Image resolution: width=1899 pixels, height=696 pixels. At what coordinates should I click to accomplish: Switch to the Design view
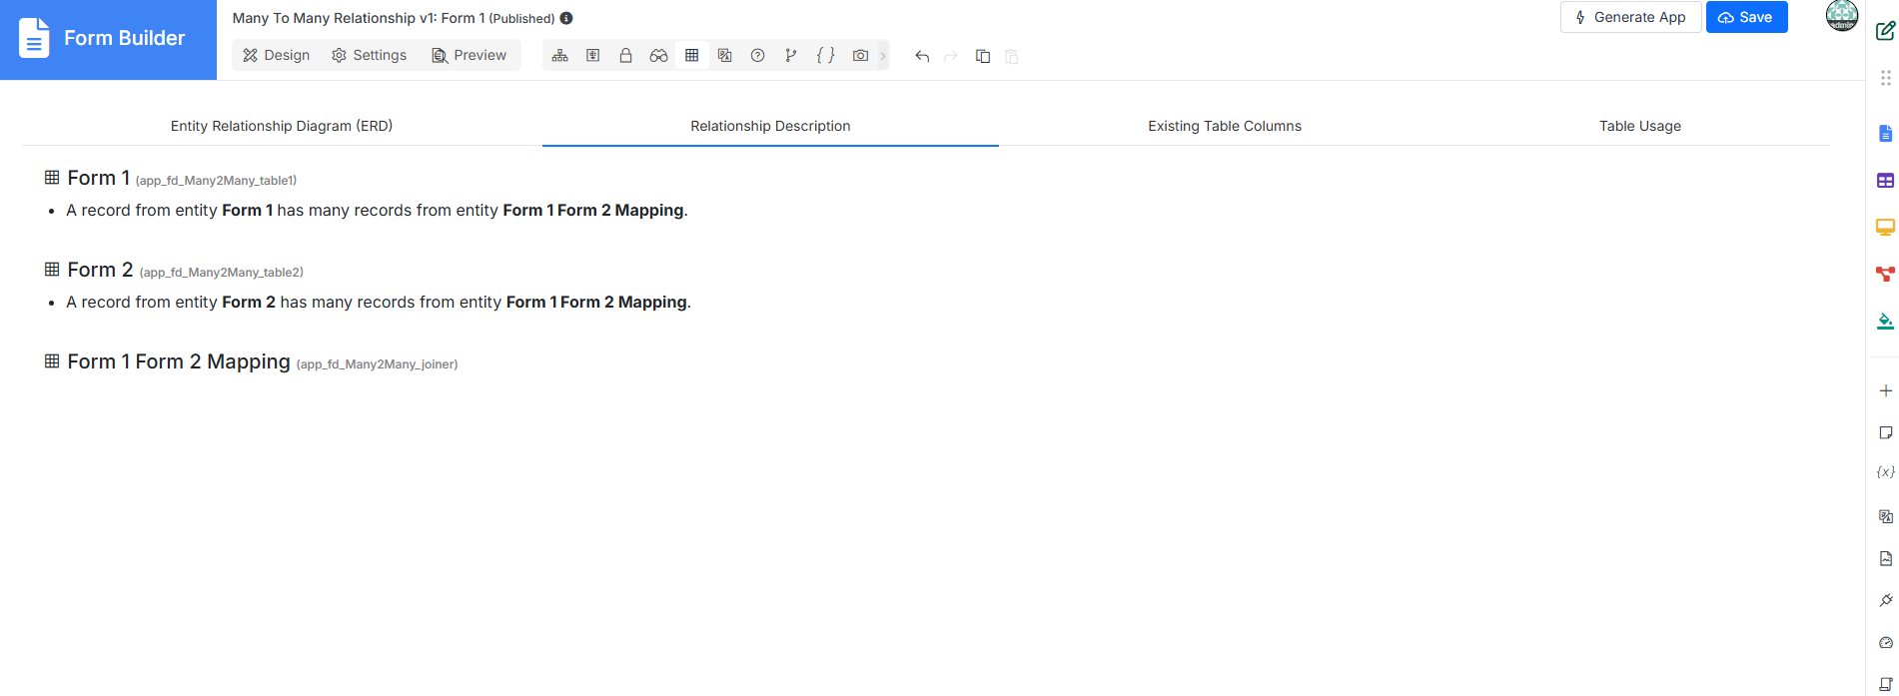click(x=277, y=55)
